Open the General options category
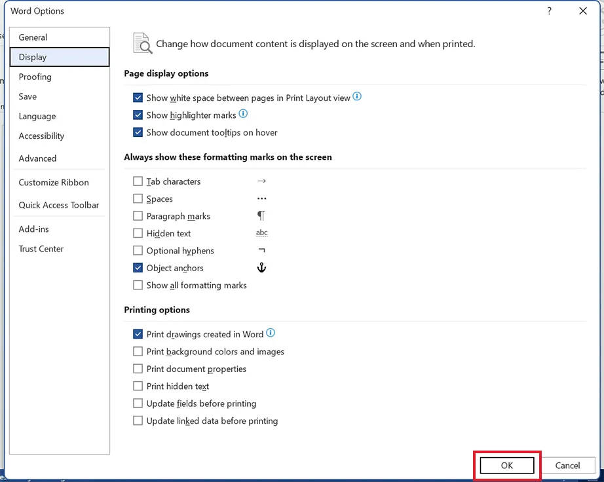The height and width of the screenshot is (482, 604). [60, 37]
